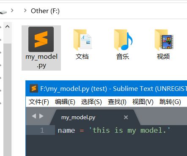Expand the chevron before Other (F:)
The width and height of the screenshot is (187, 156).
(25, 11)
